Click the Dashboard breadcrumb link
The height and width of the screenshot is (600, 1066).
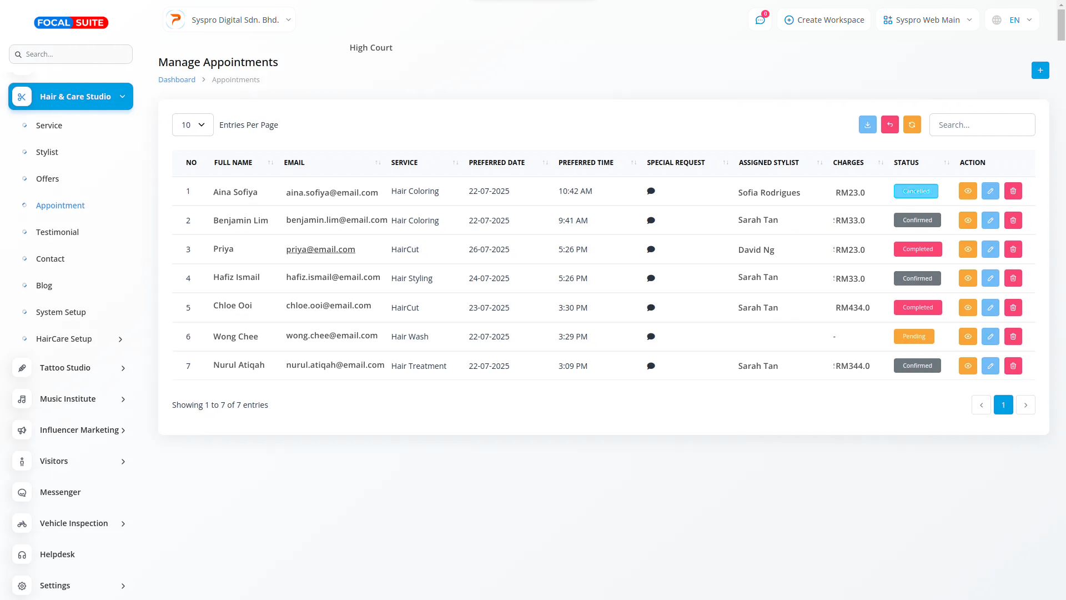tap(177, 80)
